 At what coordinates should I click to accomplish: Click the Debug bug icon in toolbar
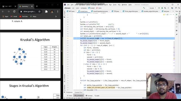coord(162,8)
